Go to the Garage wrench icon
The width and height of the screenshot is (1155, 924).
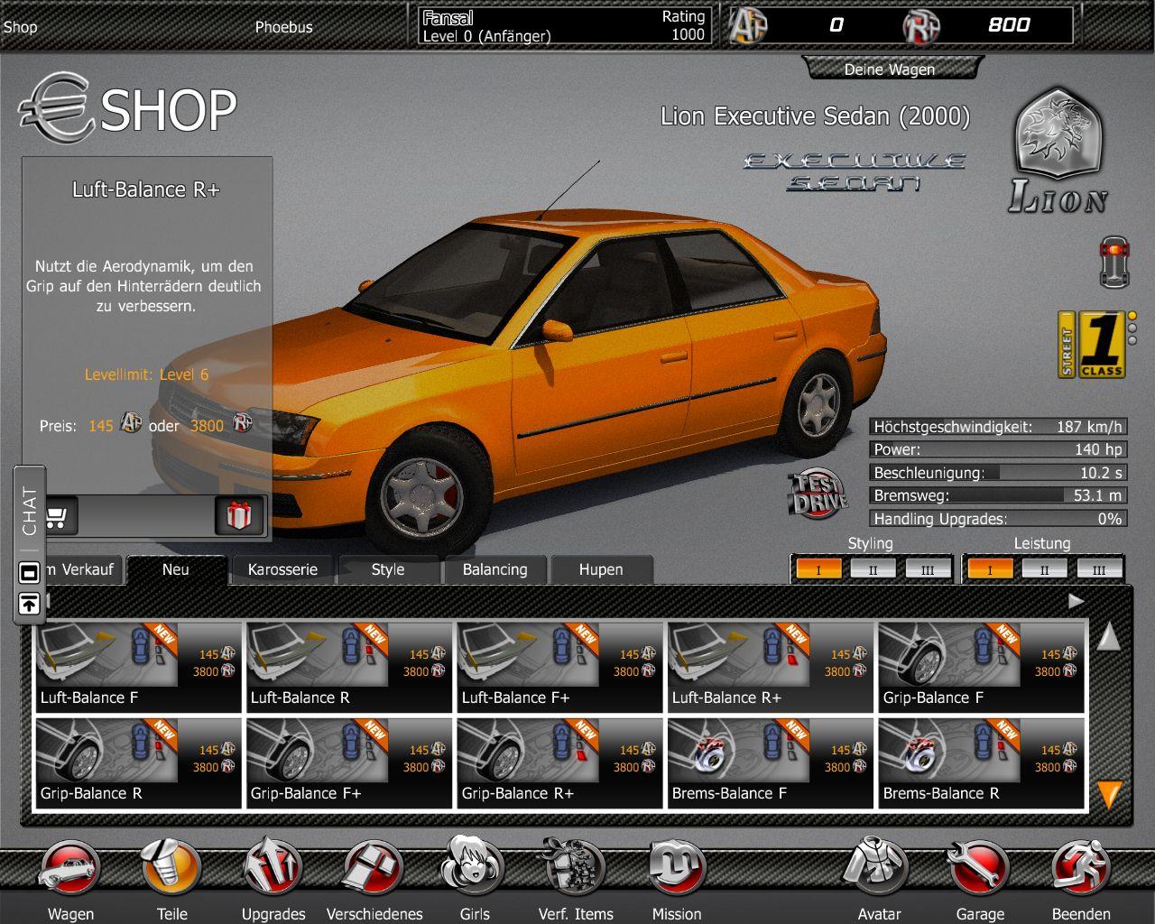[x=979, y=869]
